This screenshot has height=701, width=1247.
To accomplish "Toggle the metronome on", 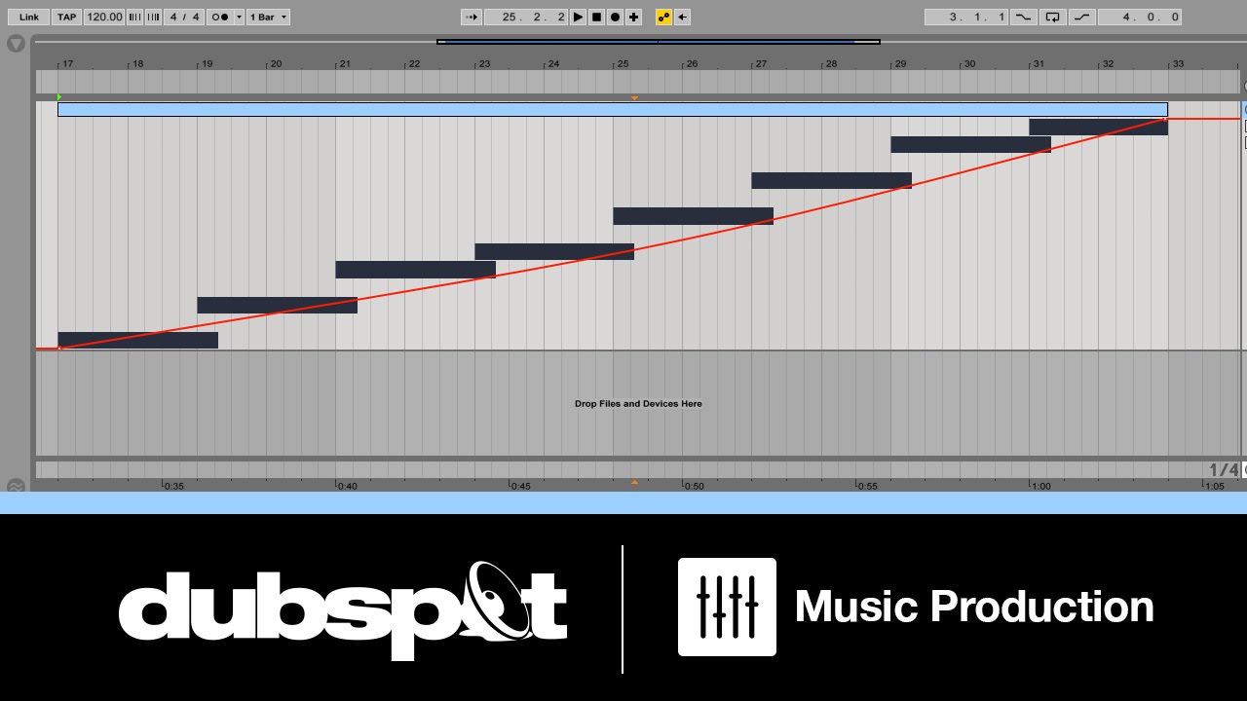I will pos(220,17).
